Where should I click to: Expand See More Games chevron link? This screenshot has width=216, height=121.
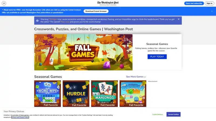[136, 77]
